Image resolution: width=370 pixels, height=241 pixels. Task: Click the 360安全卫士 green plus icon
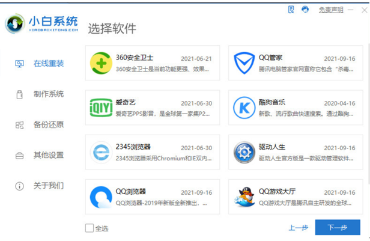click(x=101, y=63)
